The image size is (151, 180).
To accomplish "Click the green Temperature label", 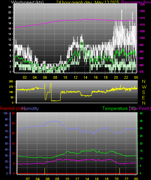I will click(115, 109).
